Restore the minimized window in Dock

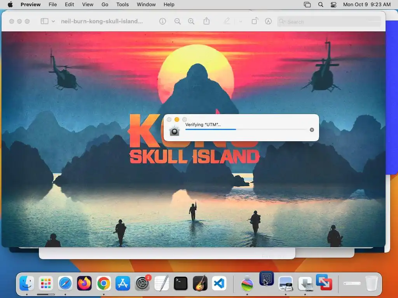[352, 283]
